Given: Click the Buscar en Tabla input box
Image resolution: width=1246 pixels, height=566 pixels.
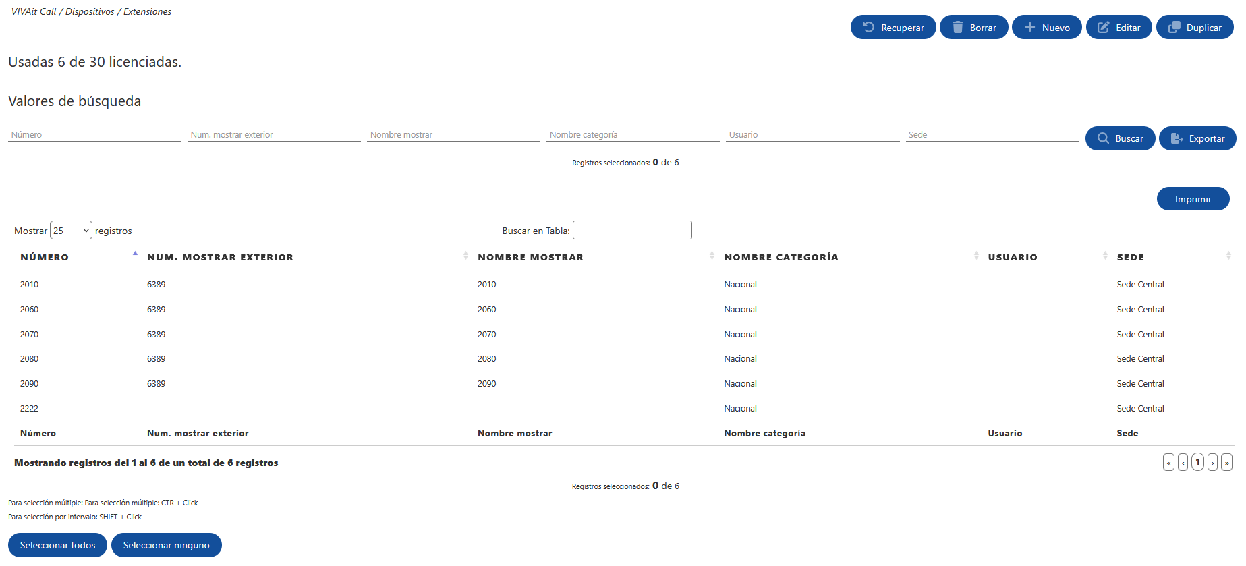Looking at the screenshot, I should 632,230.
